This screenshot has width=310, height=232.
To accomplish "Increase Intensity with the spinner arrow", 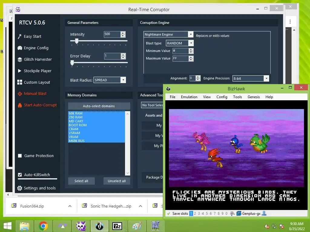I will pyautogui.click(x=123, y=33).
